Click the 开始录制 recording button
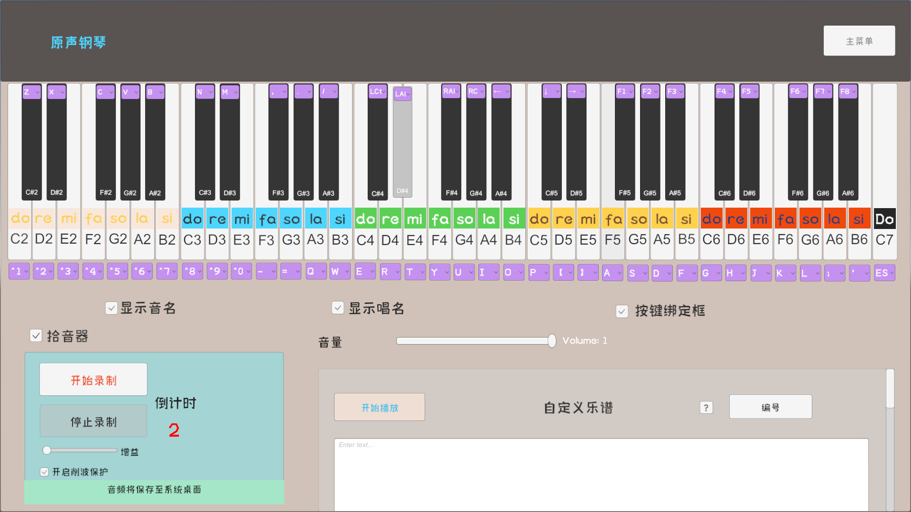911x512 pixels. coord(93,379)
